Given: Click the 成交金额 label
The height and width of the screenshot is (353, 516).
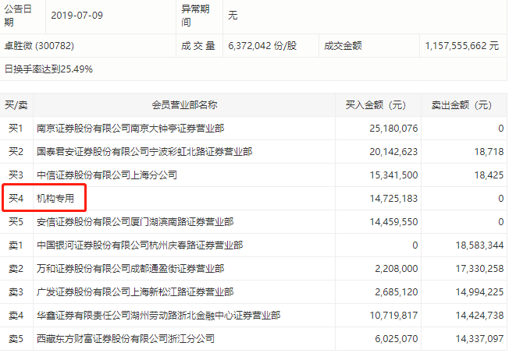Looking at the screenshot, I should click(x=343, y=46).
